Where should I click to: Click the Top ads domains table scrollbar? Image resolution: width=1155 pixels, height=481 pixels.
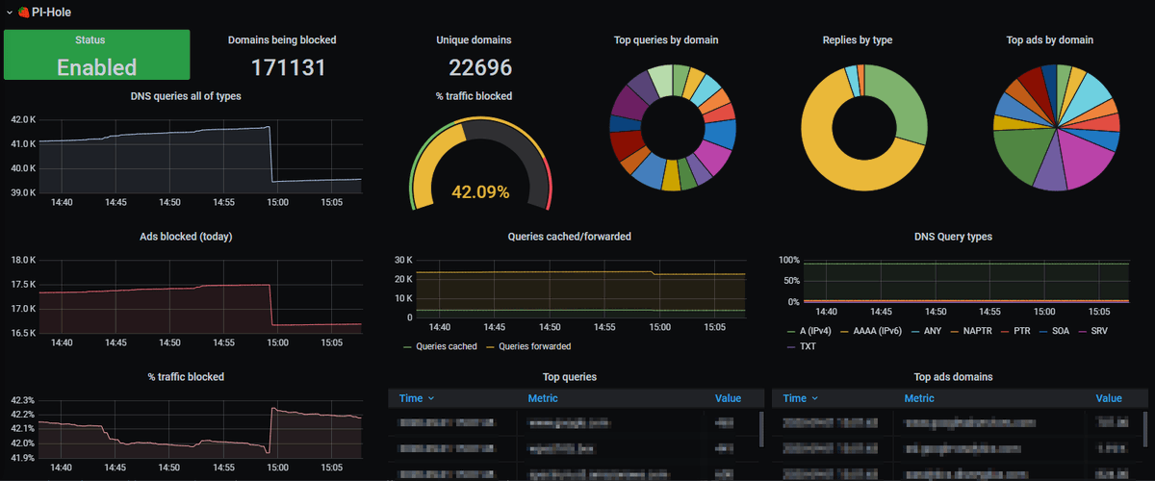coord(1145,429)
